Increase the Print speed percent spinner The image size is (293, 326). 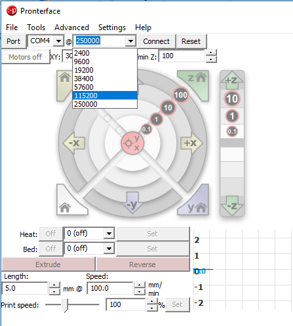click(x=151, y=301)
